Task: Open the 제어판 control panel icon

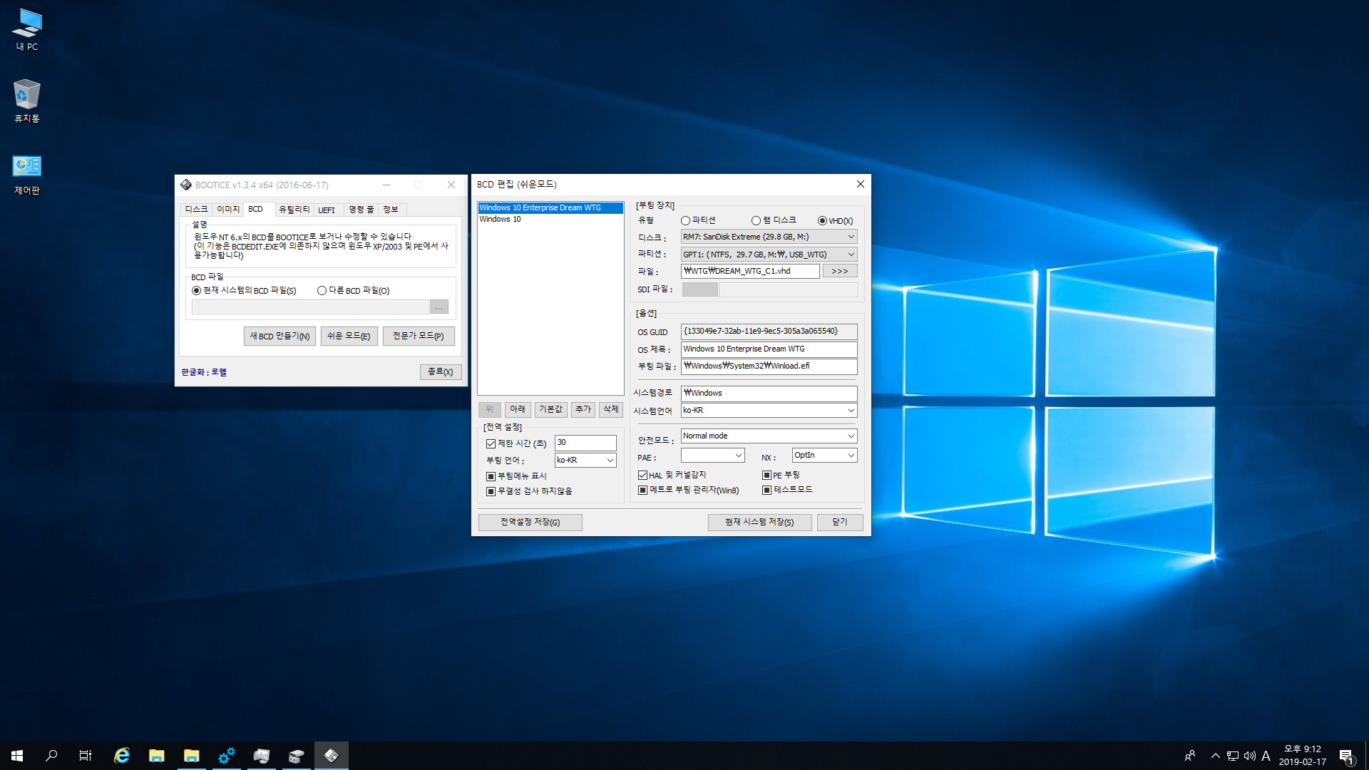Action: [x=27, y=173]
